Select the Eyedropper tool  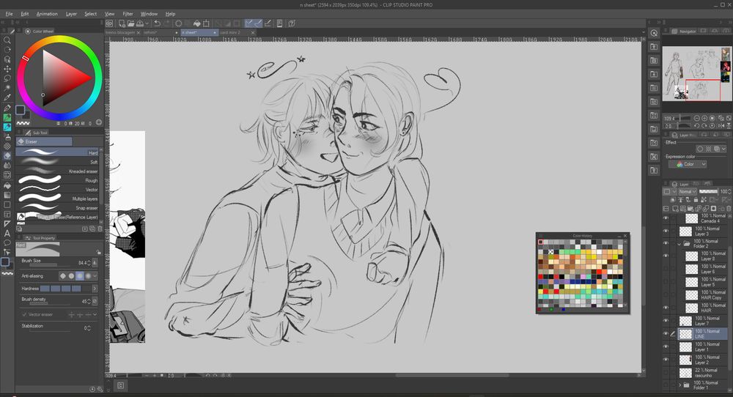point(7,97)
